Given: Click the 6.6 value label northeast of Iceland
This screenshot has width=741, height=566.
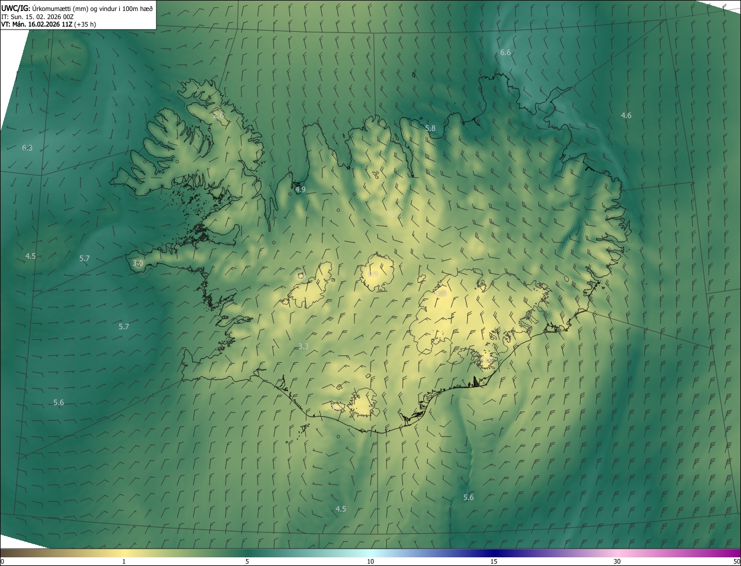Looking at the screenshot, I should click(505, 53).
